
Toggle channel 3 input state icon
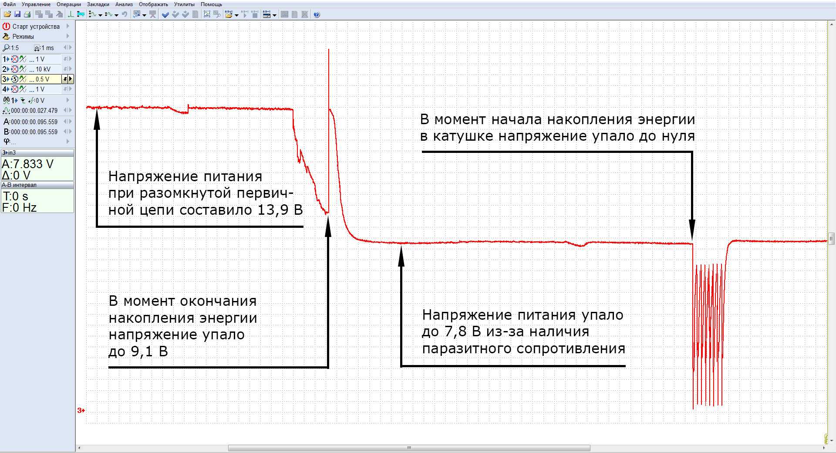click(14, 79)
